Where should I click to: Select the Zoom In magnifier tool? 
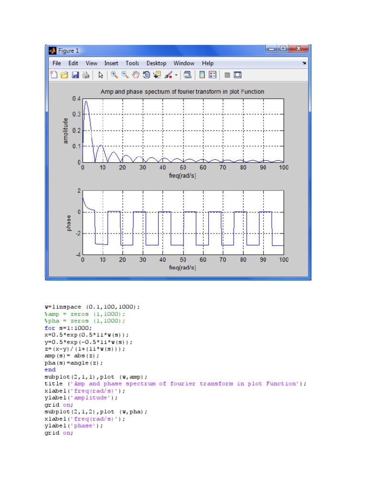click(x=115, y=75)
